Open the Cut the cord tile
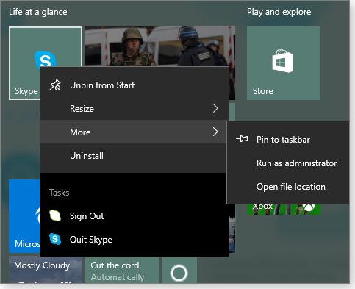Image resolution: width=355 pixels, height=289 pixels. pos(122,270)
